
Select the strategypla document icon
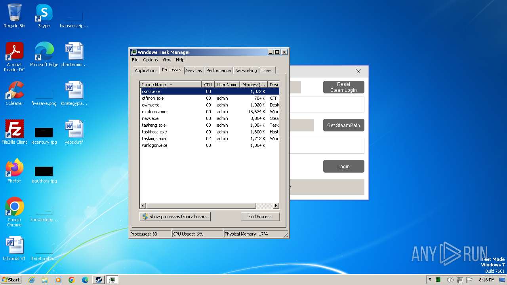coord(74,93)
